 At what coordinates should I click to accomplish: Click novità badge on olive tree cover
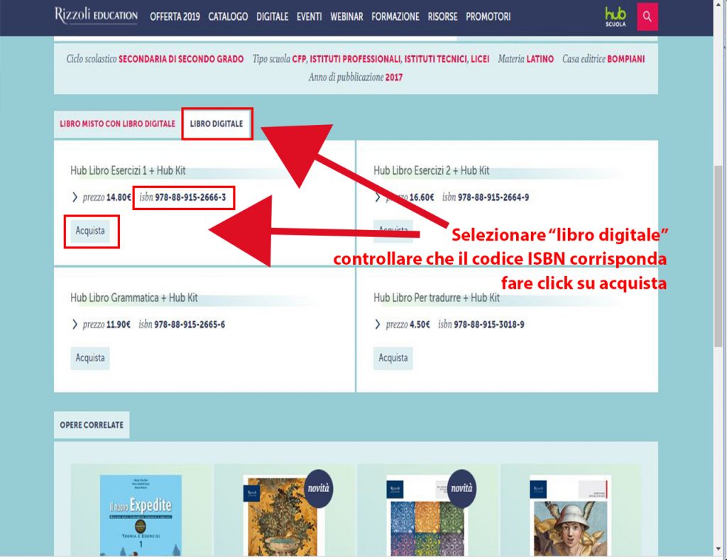click(319, 488)
